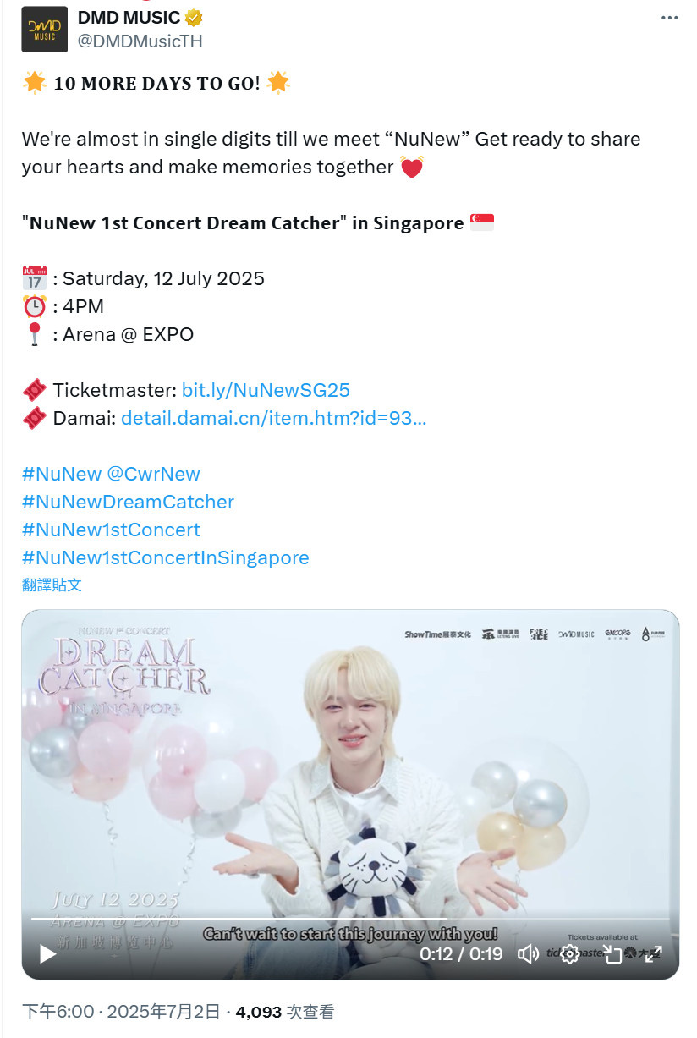Open the three-dot more options menu
697x1038 pixels.
(669, 19)
